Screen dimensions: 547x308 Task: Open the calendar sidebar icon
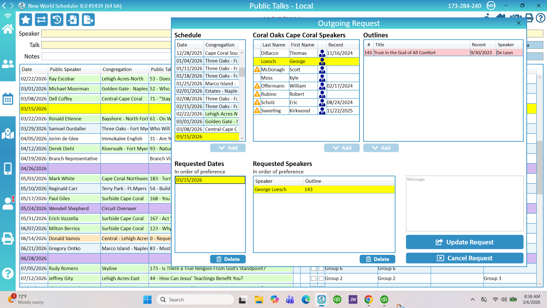[x=8, y=99]
